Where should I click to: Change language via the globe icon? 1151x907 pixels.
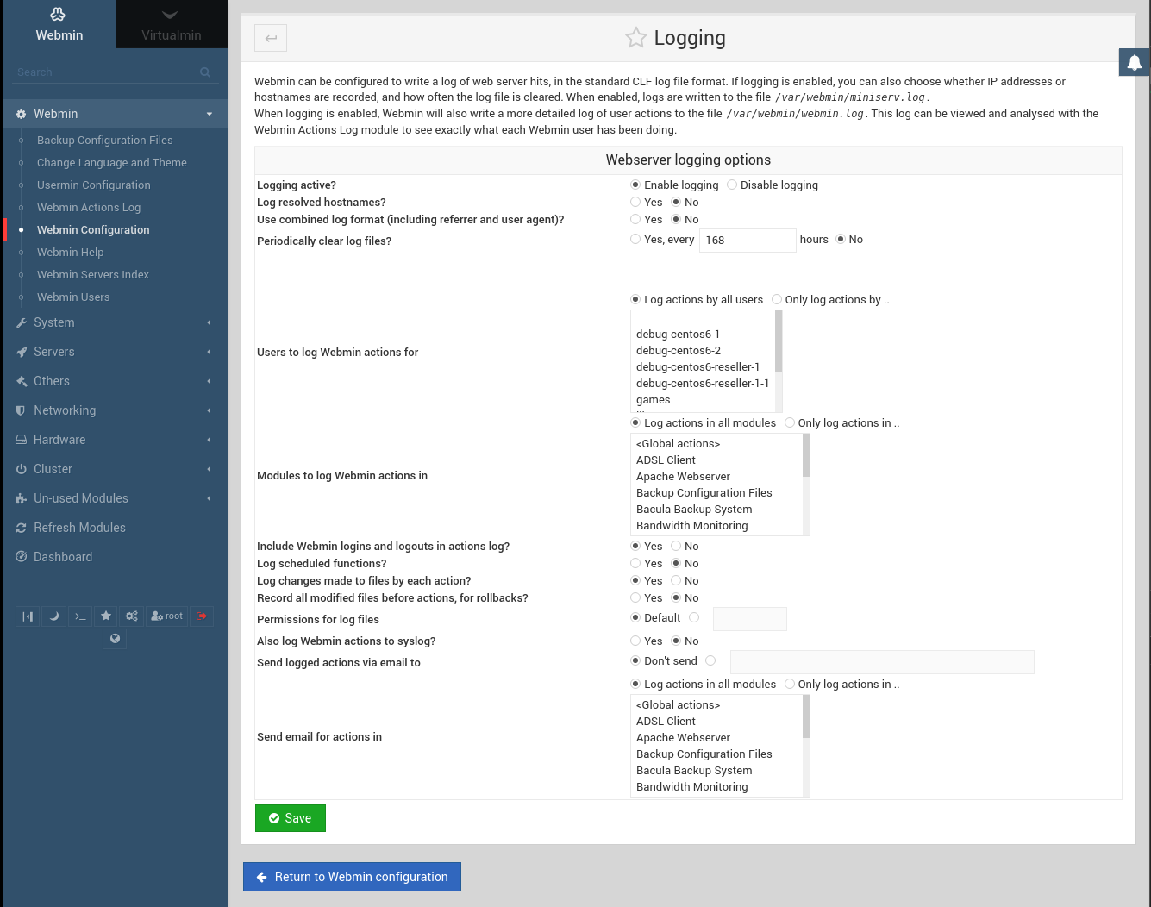click(x=114, y=639)
